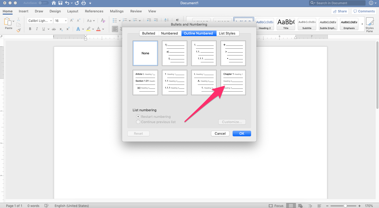Click OK in Bullets and Numbering dialog
The height and width of the screenshot is (208, 379).
tap(242, 133)
